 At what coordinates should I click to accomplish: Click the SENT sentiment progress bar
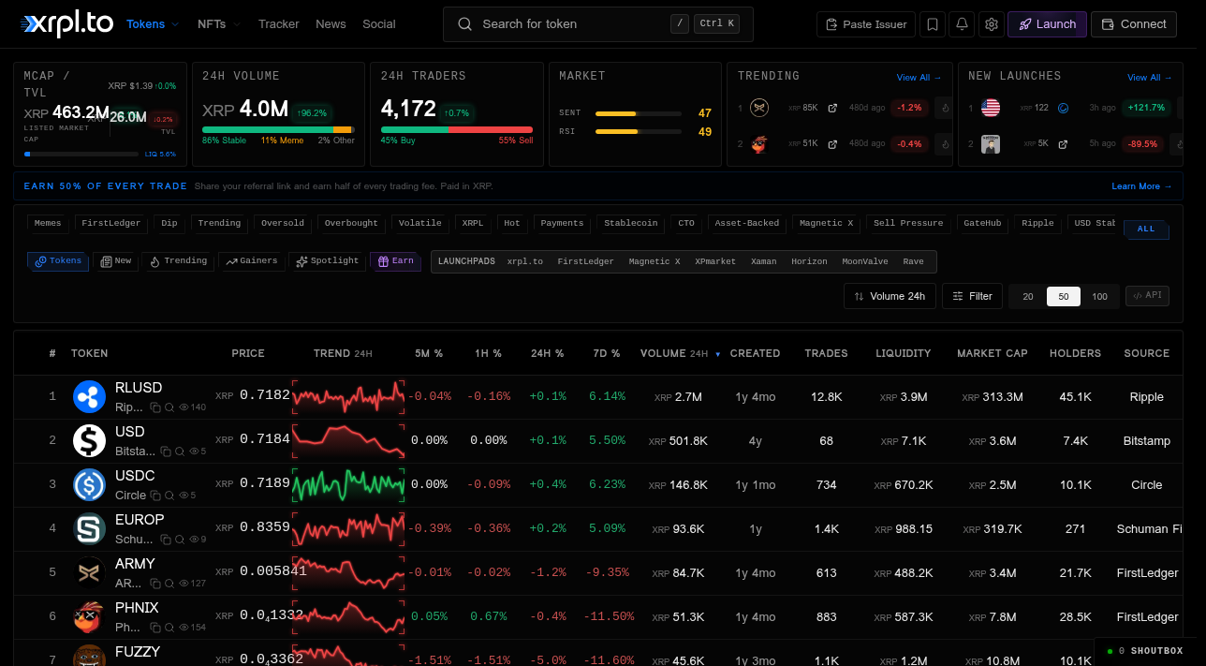(x=639, y=113)
